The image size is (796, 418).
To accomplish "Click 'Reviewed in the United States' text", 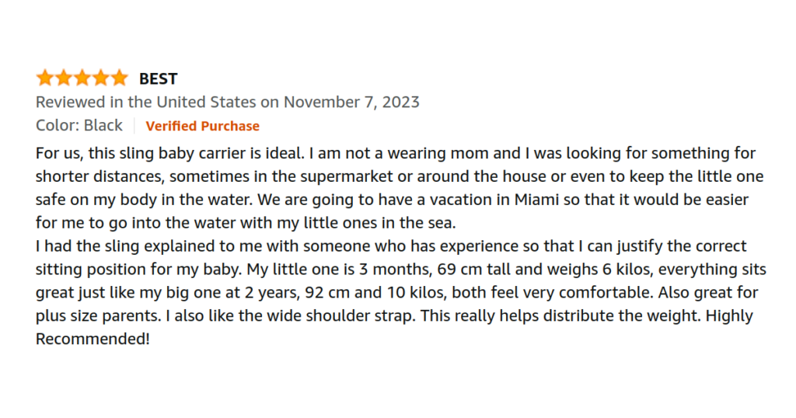I will [145, 102].
